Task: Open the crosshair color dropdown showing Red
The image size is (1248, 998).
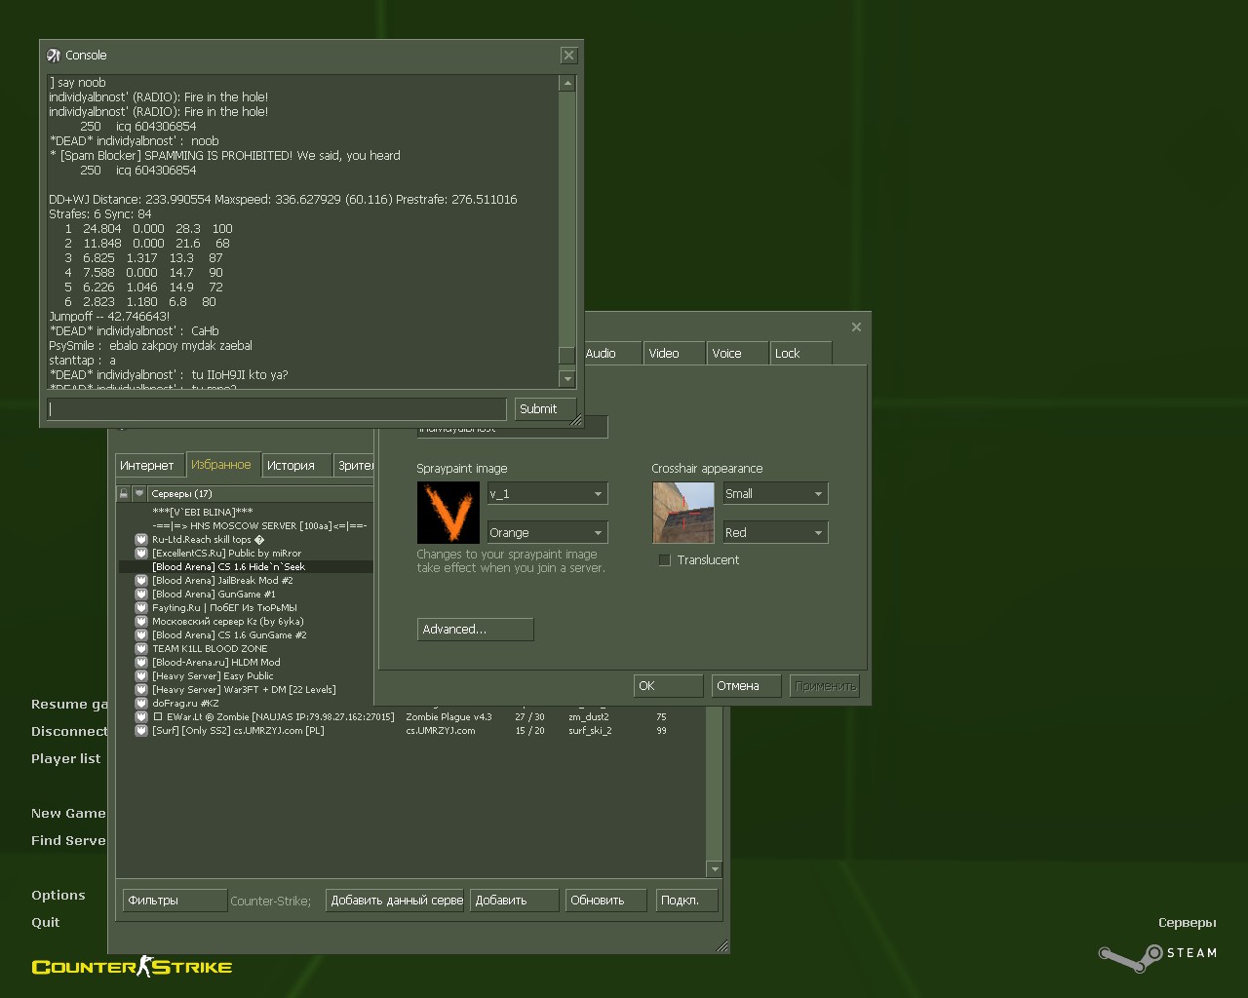Action: click(775, 533)
